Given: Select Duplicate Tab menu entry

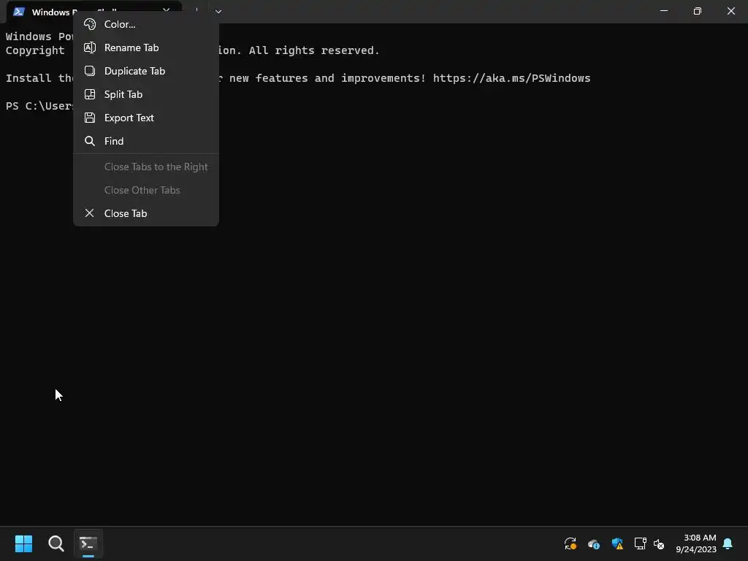Looking at the screenshot, I should [x=146, y=71].
